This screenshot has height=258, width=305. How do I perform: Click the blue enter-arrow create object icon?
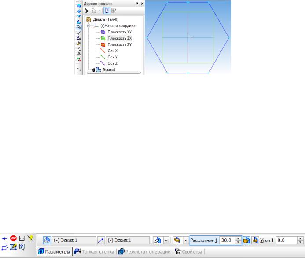click(5, 238)
